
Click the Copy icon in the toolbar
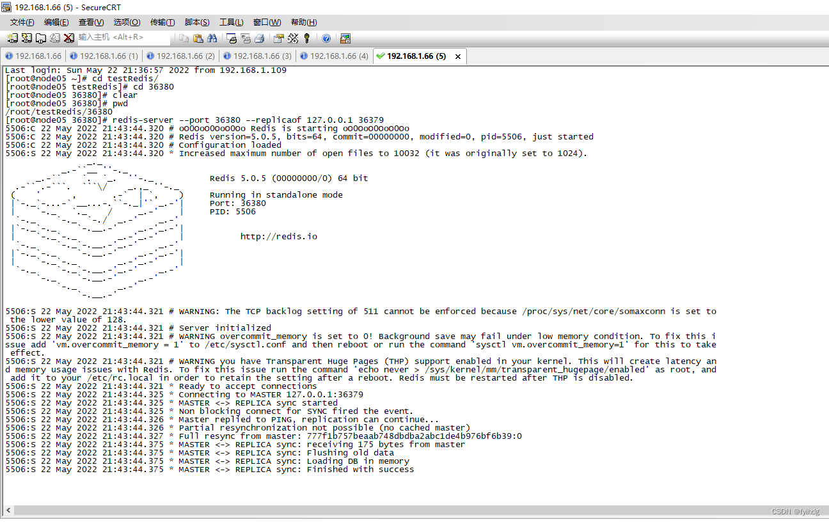[183, 38]
